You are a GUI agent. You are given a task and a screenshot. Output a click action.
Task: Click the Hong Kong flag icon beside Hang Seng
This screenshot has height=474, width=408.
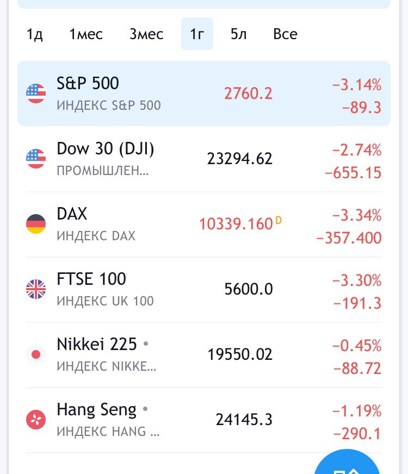tap(36, 420)
